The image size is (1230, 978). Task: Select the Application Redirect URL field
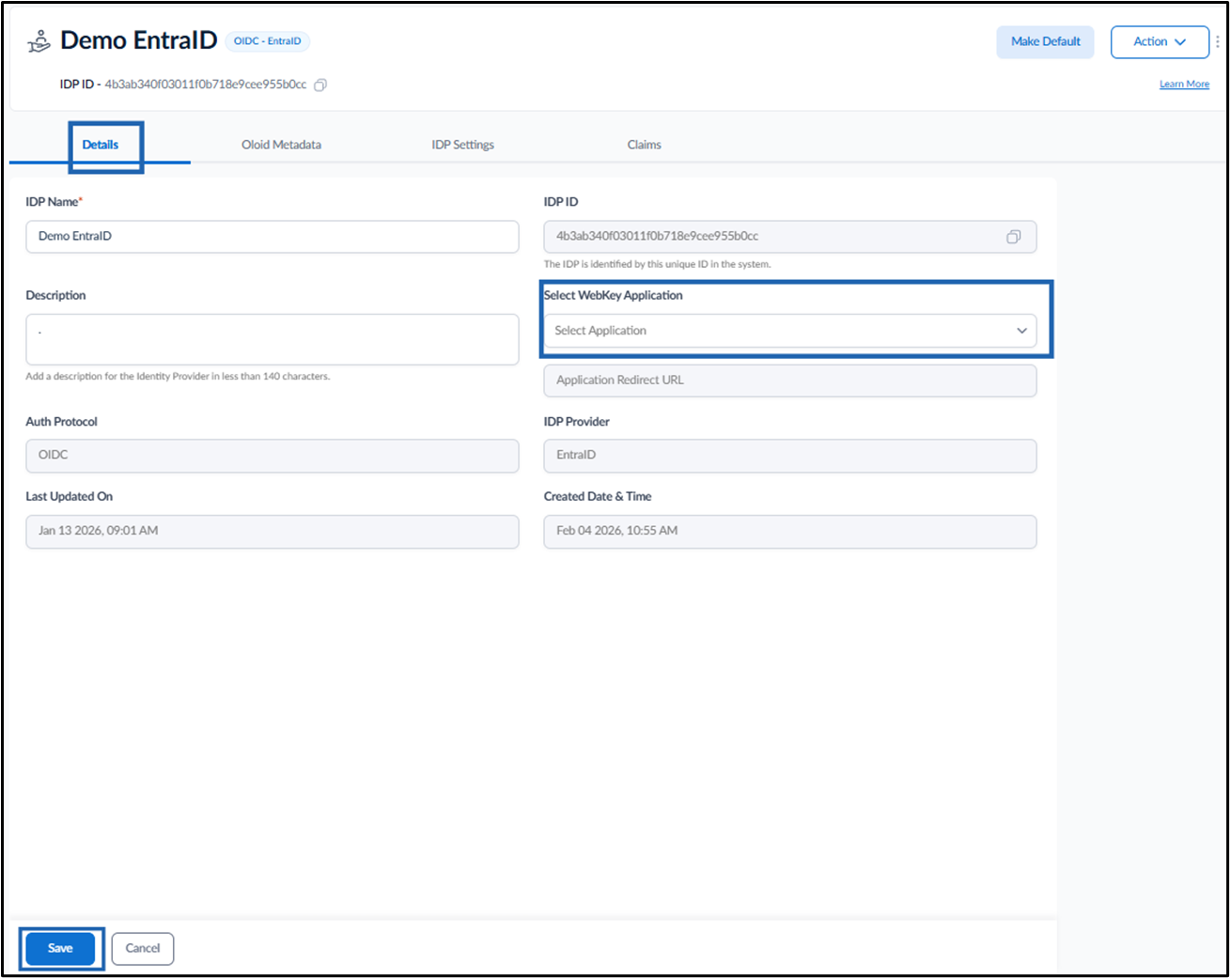coord(790,380)
